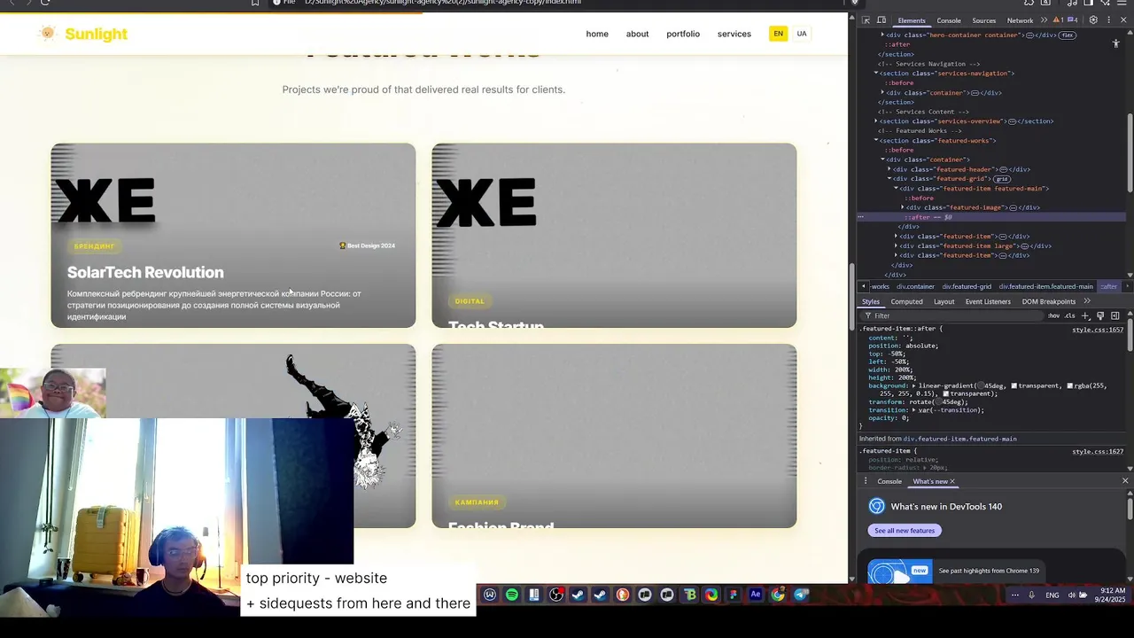
Task: Open the rotate 45deg angle swatch
Action: 938,402
